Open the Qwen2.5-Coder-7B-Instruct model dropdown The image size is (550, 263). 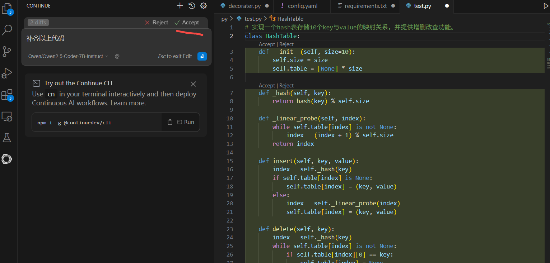68,56
